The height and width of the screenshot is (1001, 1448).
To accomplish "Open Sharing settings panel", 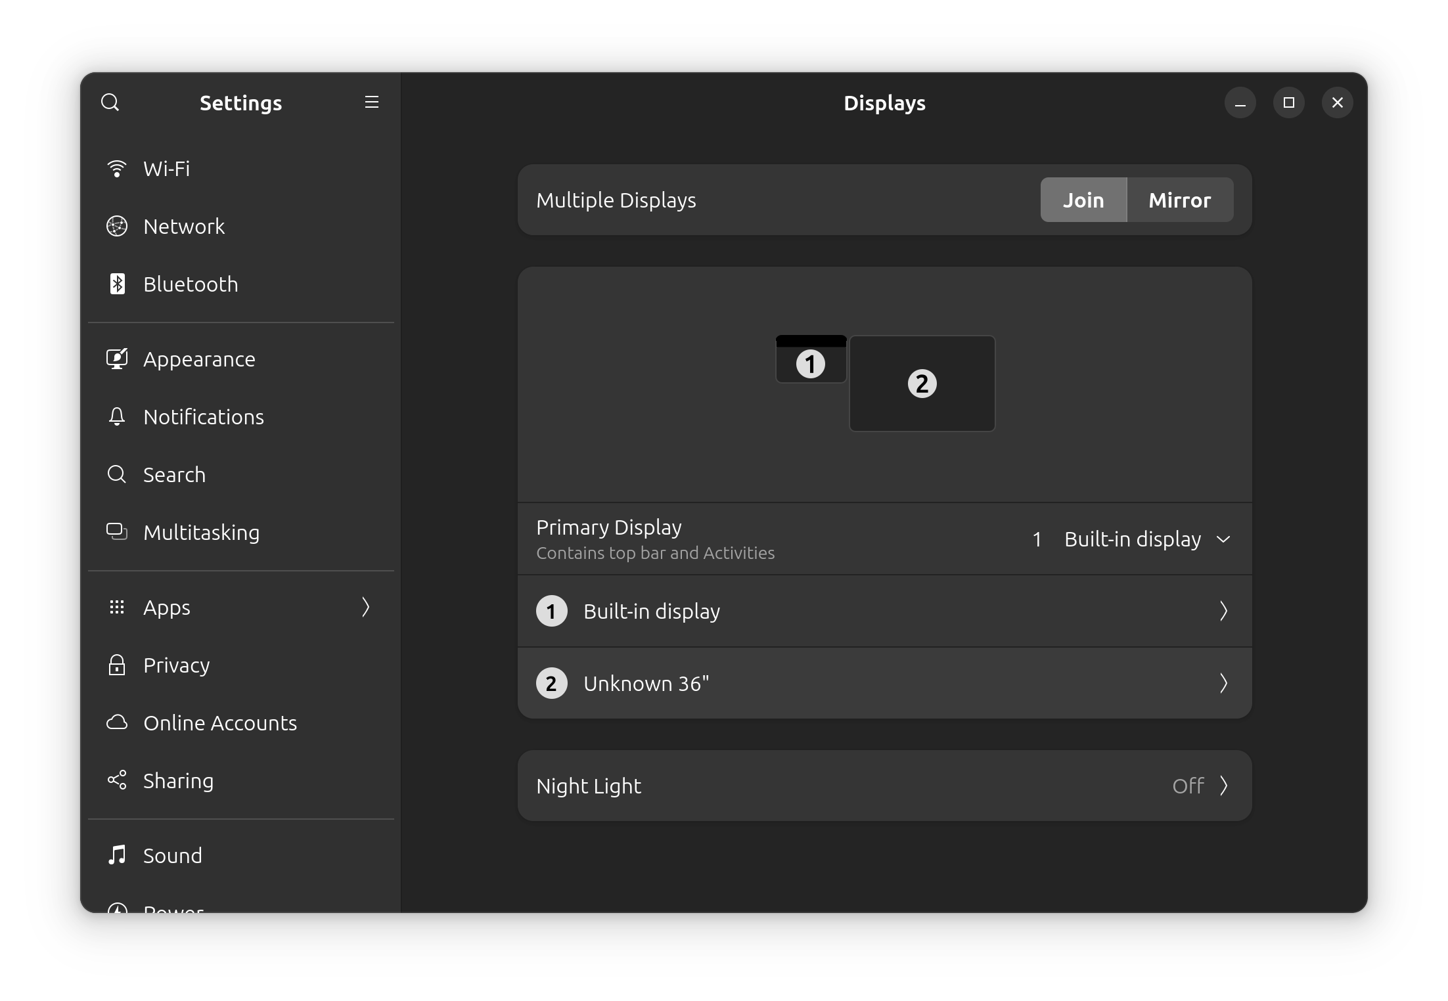I will [241, 780].
